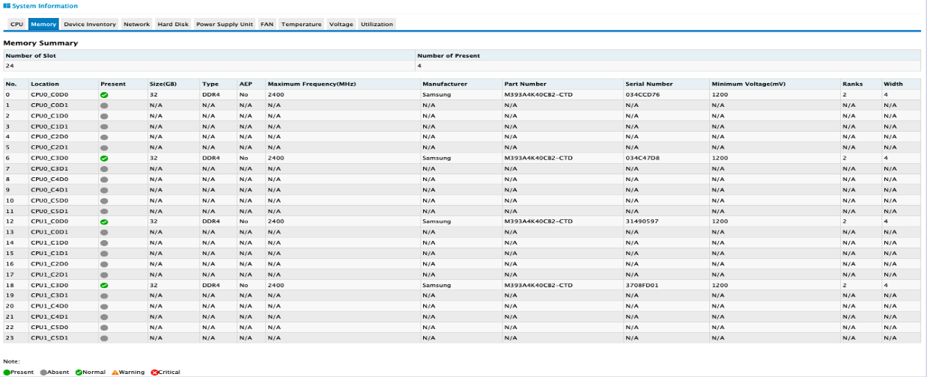Click green present icon for CPU0_C3D0
The height and width of the screenshot is (377, 927).
[104, 159]
